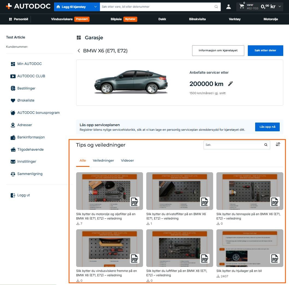This screenshot has height=285, width=289.
Task: Go back using the arrow before BMW X6
Action: click(x=79, y=51)
